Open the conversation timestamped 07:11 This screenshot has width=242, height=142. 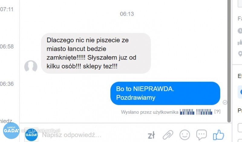coord(7,9)
